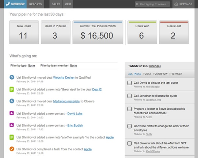Click the green note icon beside Deal12 activity

(12, 89)
